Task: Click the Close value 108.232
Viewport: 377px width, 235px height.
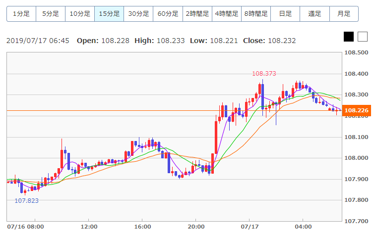Action: click(282, 41)
